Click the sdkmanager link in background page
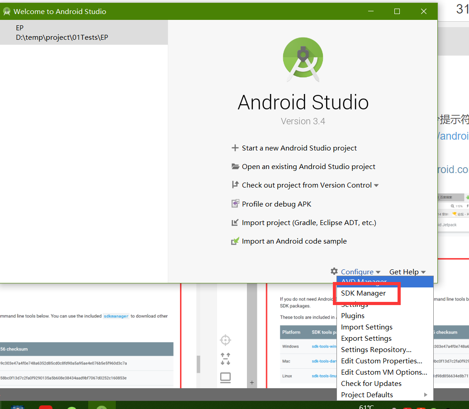The image size is (469, 409). click(x=116, y=316)
